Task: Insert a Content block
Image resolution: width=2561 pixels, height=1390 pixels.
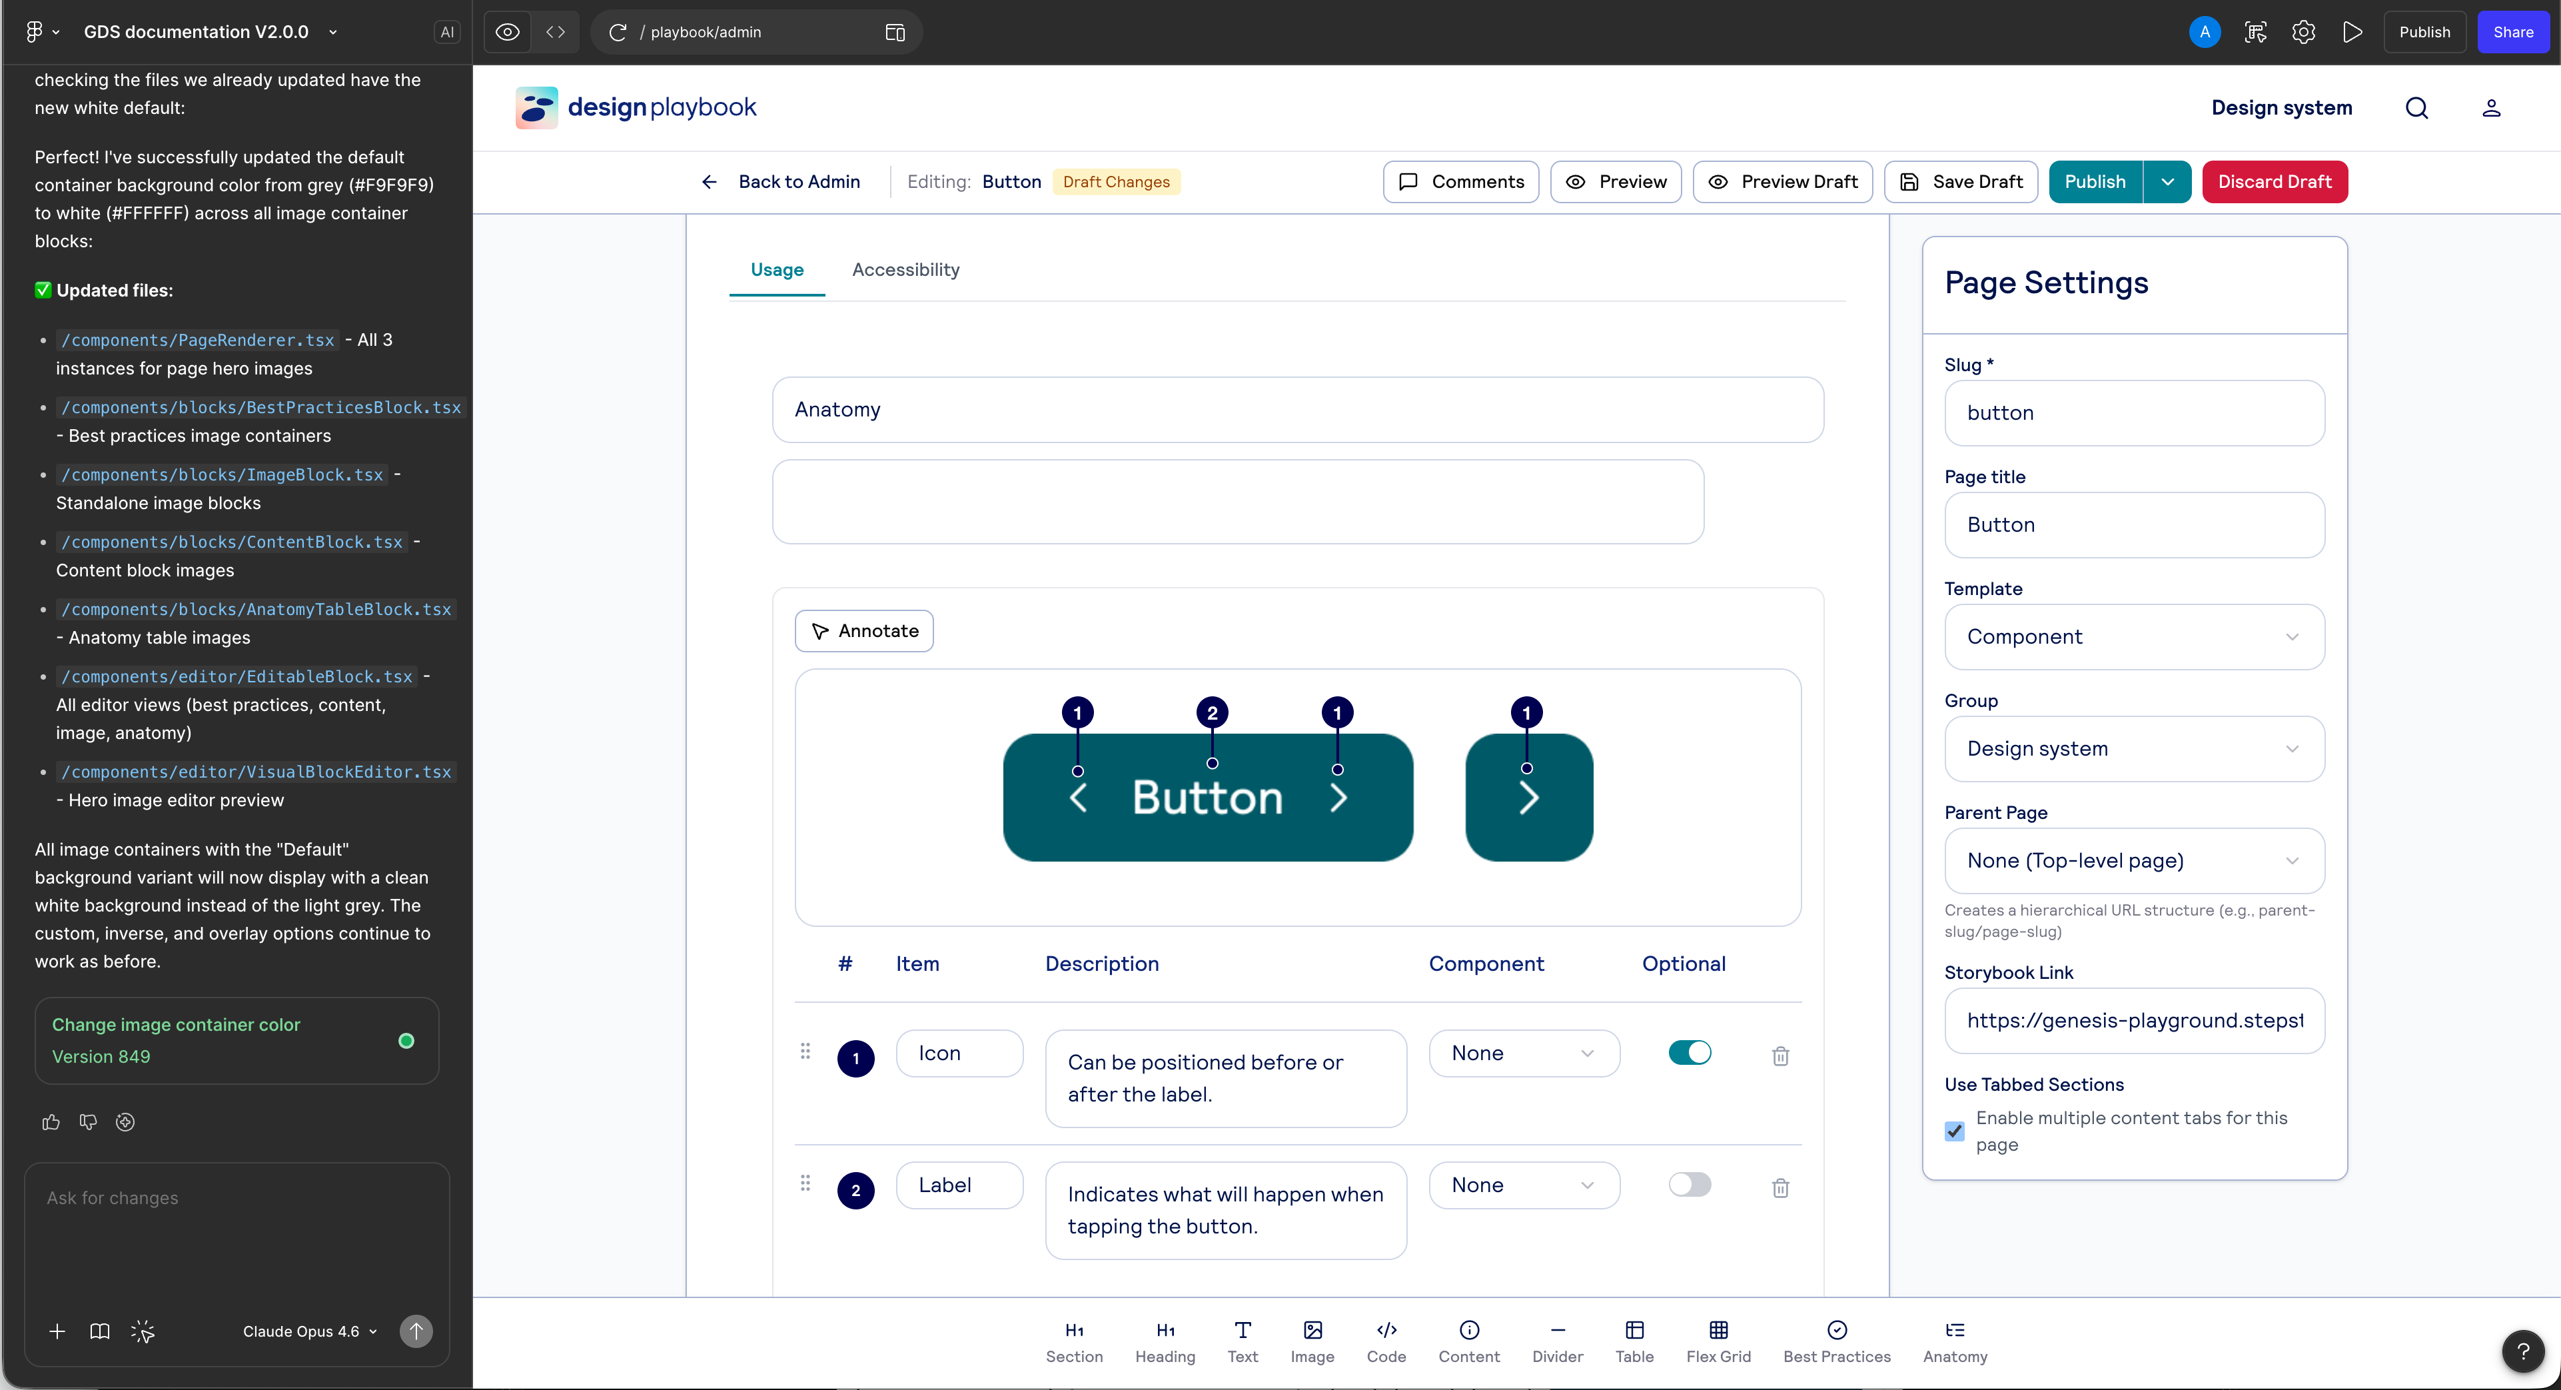Action: (1468, 1342)
